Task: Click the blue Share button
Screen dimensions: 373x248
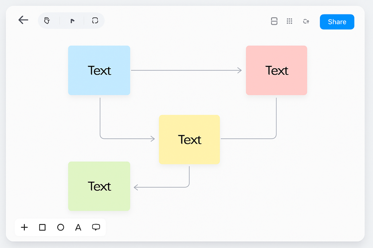Action: click(337, 22)
